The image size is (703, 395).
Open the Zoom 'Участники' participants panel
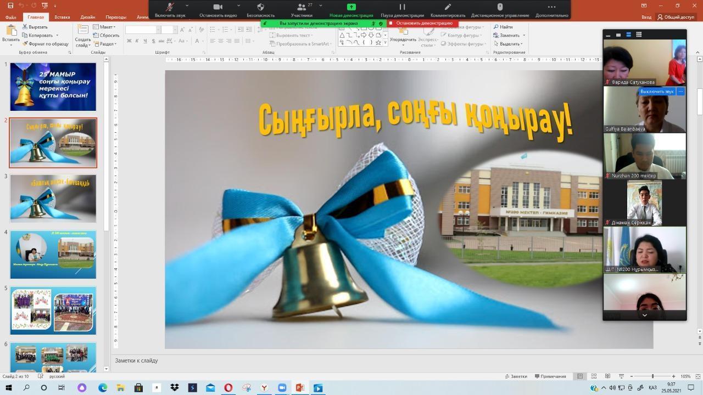(302, 8)
